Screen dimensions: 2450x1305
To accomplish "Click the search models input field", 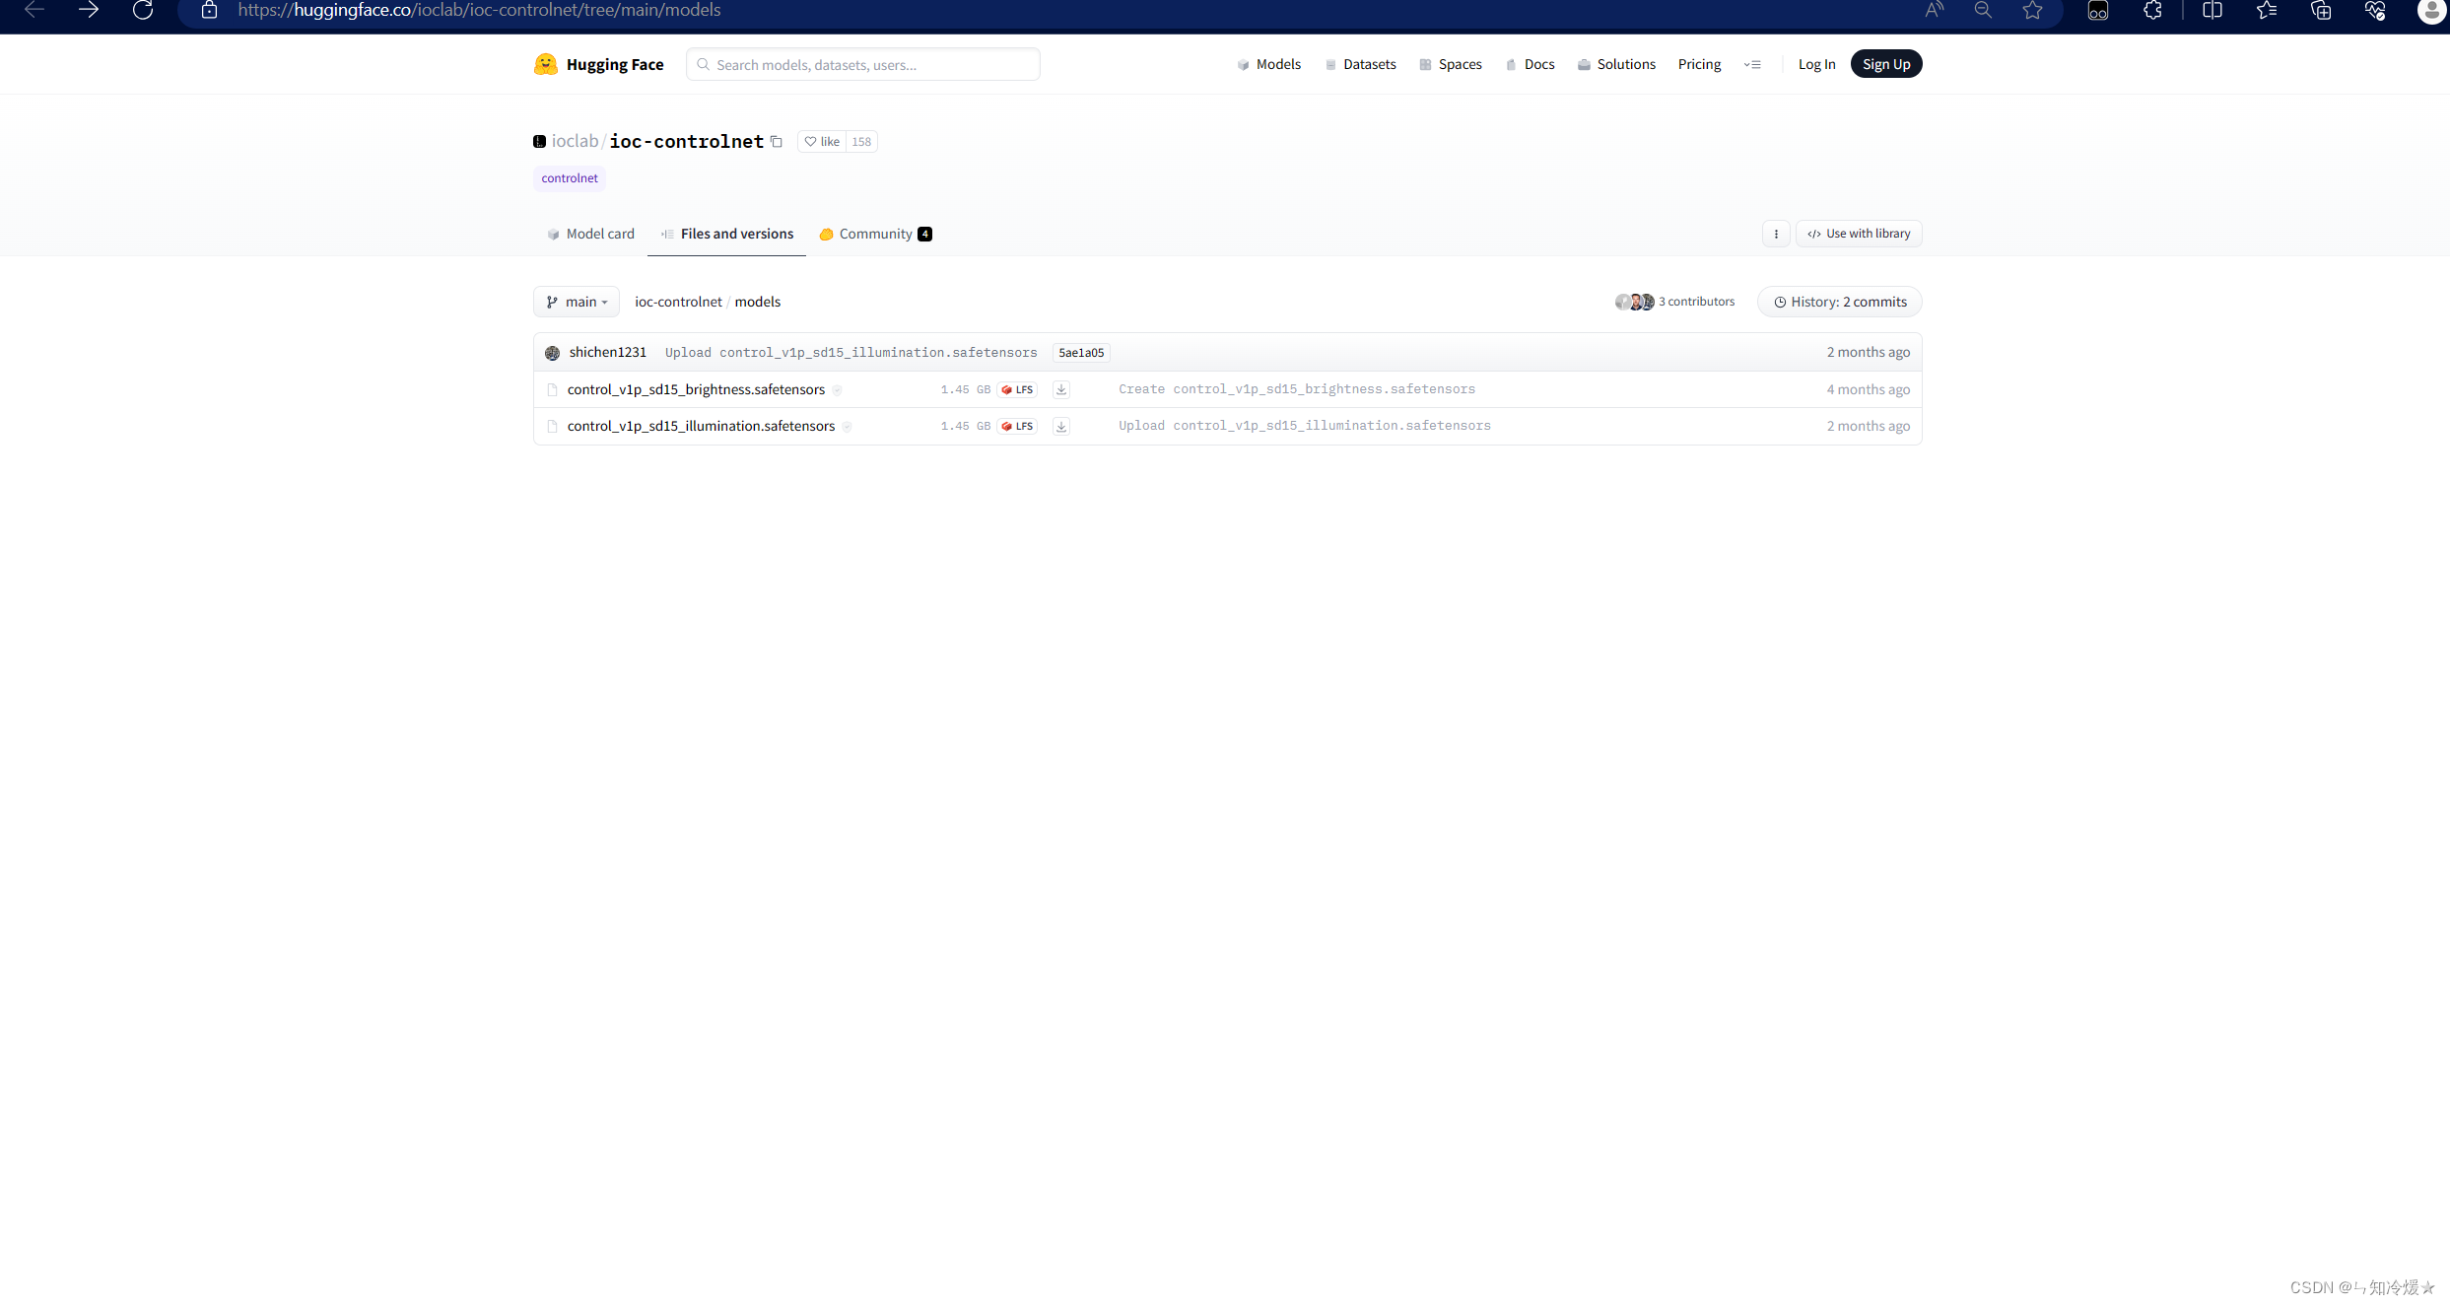I will point(863,63).
